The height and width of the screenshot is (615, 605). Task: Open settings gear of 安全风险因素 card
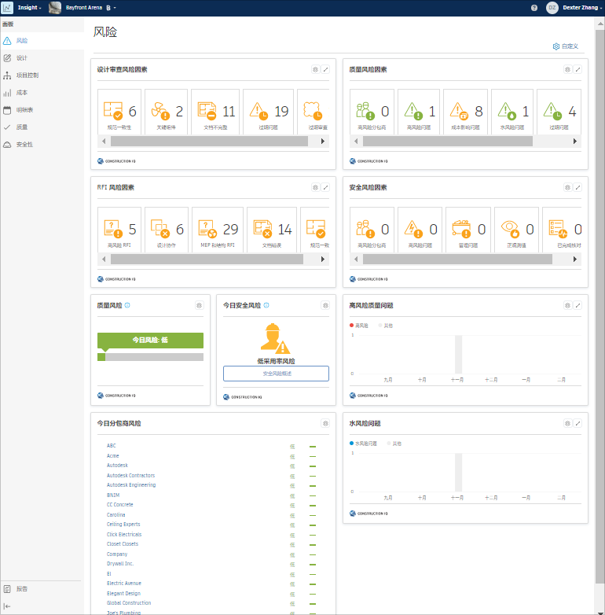(567, 187)
